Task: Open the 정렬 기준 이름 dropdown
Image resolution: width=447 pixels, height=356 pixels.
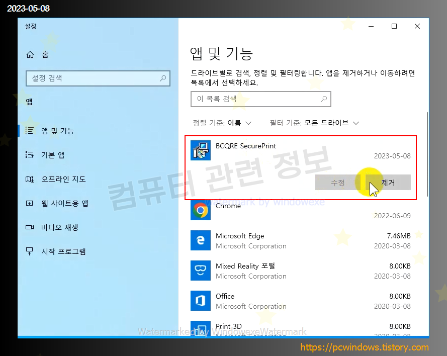Action: point(222,123)
